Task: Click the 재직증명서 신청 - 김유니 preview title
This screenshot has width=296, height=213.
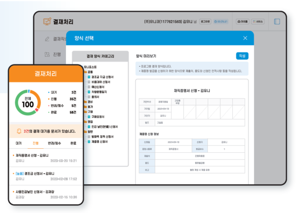Action: click(192, 91)
